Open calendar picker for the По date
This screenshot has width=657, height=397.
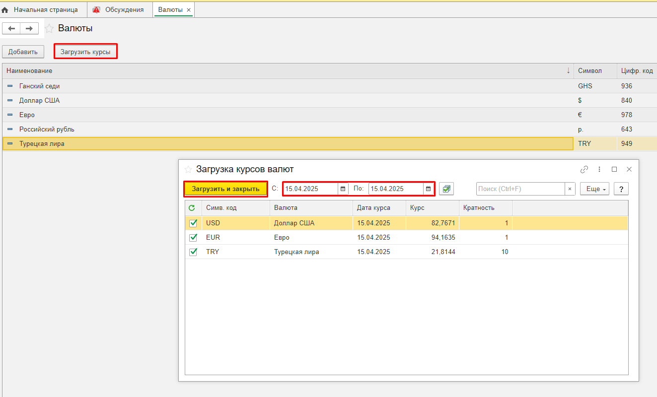coord(428,189)
